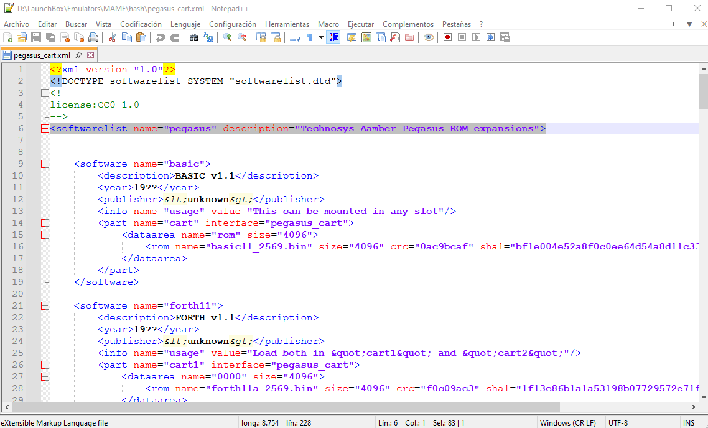Toggle the indent guide button

point(333,37)
